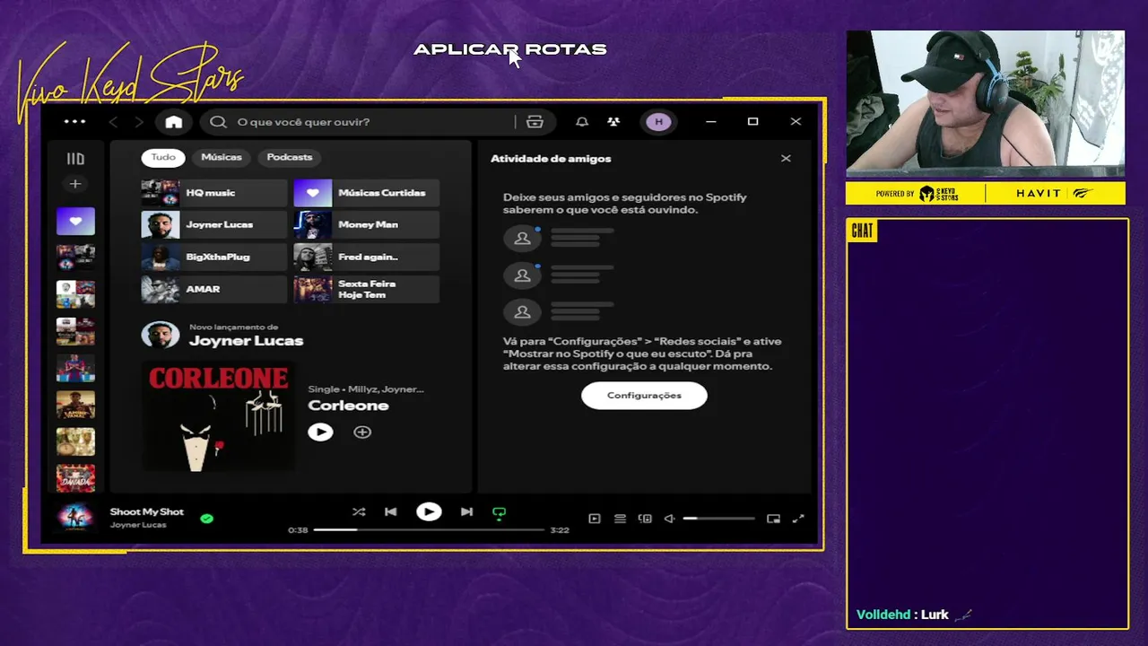Open now playing cover art thumbnail
Viewport: 1148px width, 646px height.
[75, 518]
